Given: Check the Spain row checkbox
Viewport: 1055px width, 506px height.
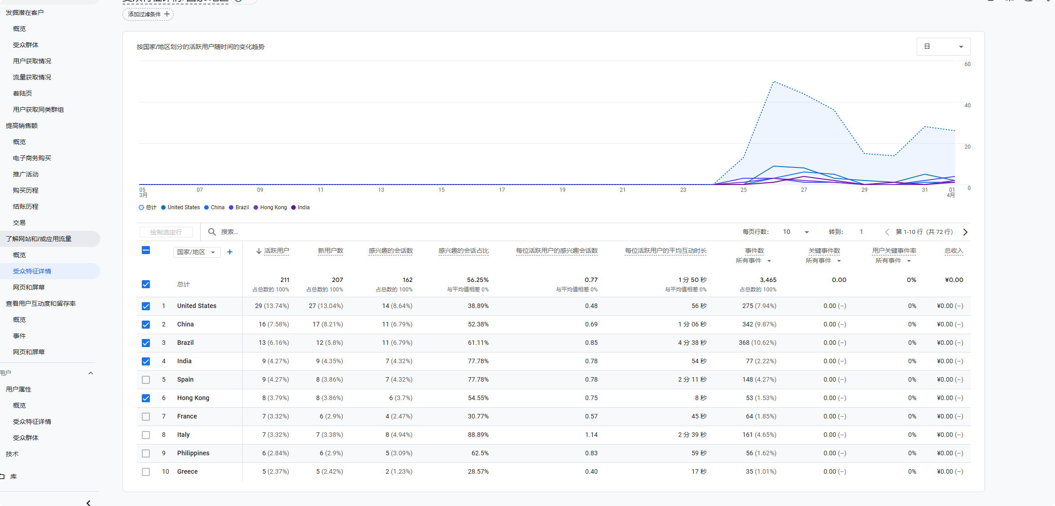Looking at the screenshot, I should (146, 379).
